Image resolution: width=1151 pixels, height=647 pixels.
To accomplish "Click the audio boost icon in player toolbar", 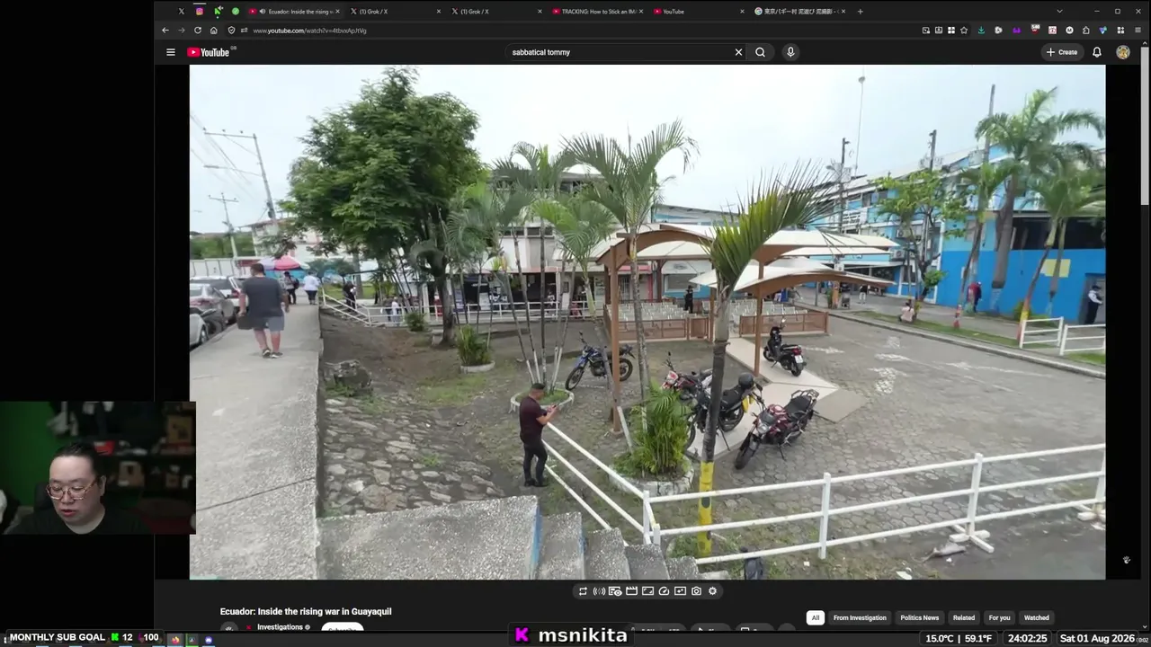I will [x=599, y=591].
